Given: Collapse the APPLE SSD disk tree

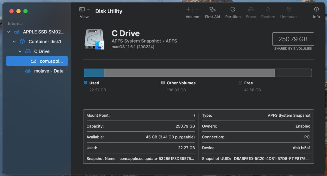Looking at the screenshot, I should tap(9, 32).
